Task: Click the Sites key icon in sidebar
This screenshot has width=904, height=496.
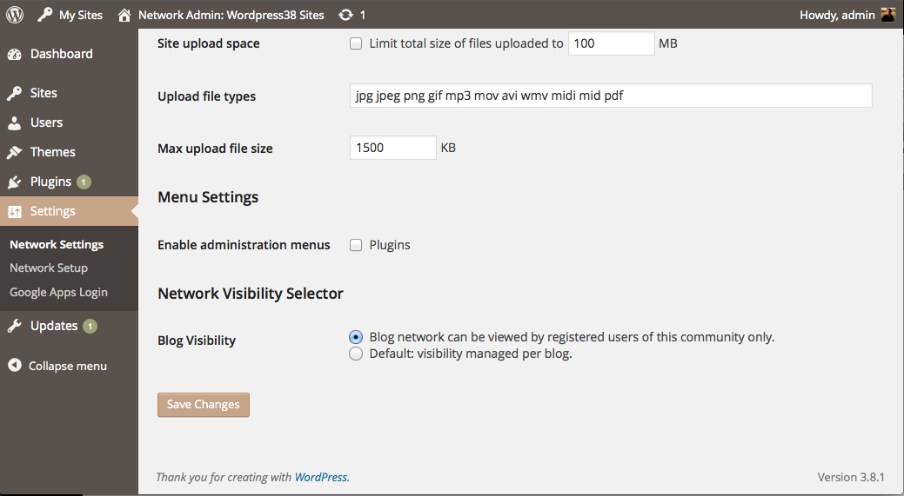Action: [15, 93]
